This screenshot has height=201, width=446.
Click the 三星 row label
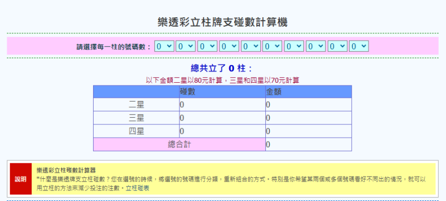click(x=136, y=118)
